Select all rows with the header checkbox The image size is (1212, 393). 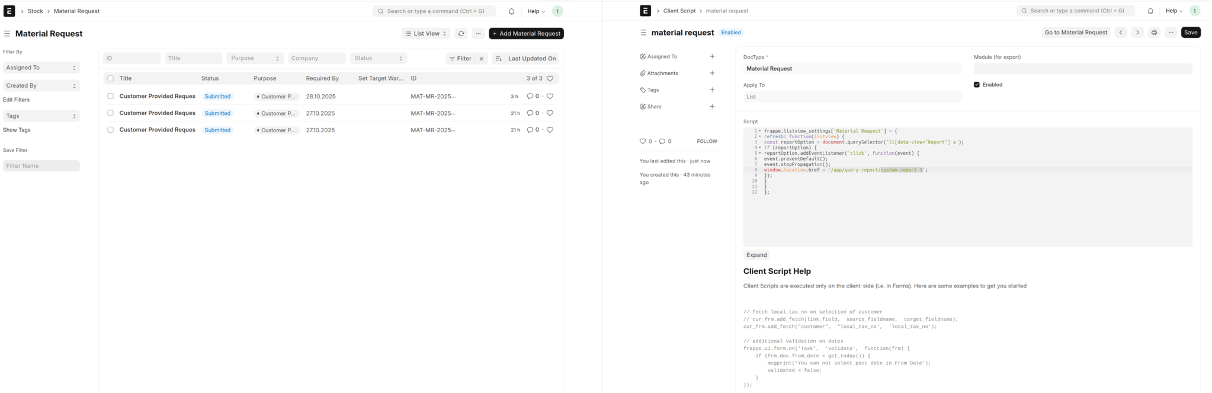coord(110,78)
